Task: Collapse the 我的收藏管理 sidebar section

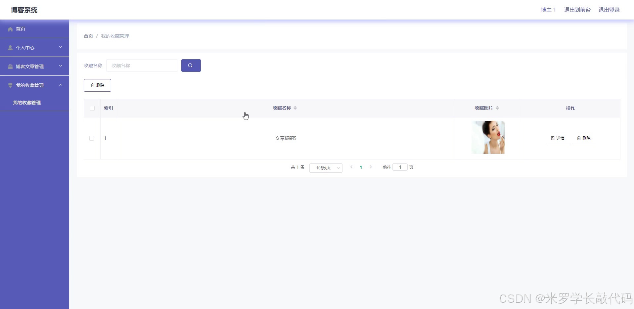Action: (x=61, y=85)
